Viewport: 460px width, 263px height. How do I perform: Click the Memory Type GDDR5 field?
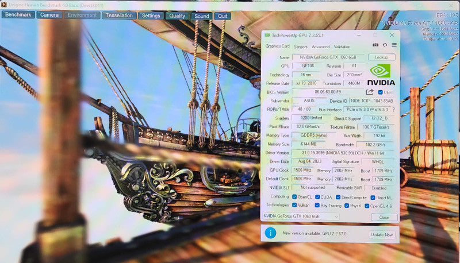click(313, 136)
